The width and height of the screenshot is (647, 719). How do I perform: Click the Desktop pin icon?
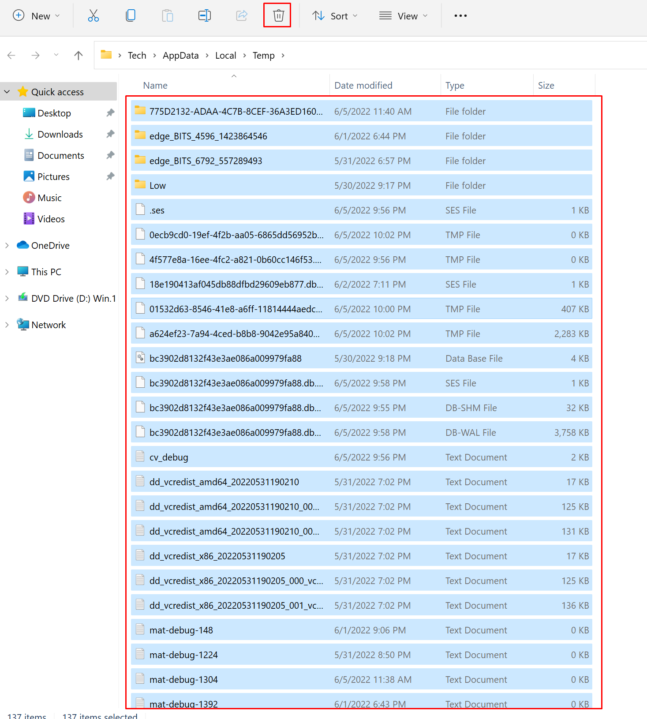(x=110, y=113)
